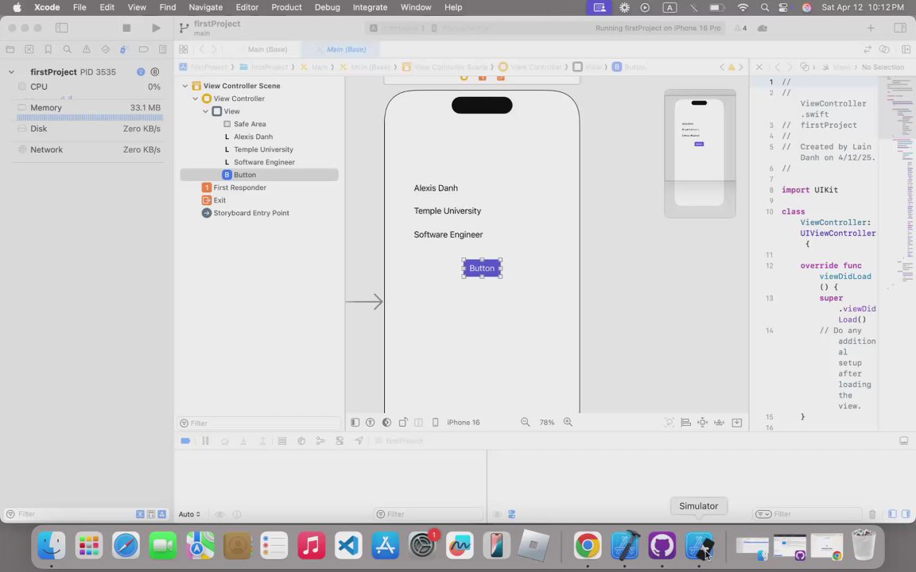This screenshot has height=572, width=916.
Task: Zoom in the storyboard canvas
Action: coord(568,422)
